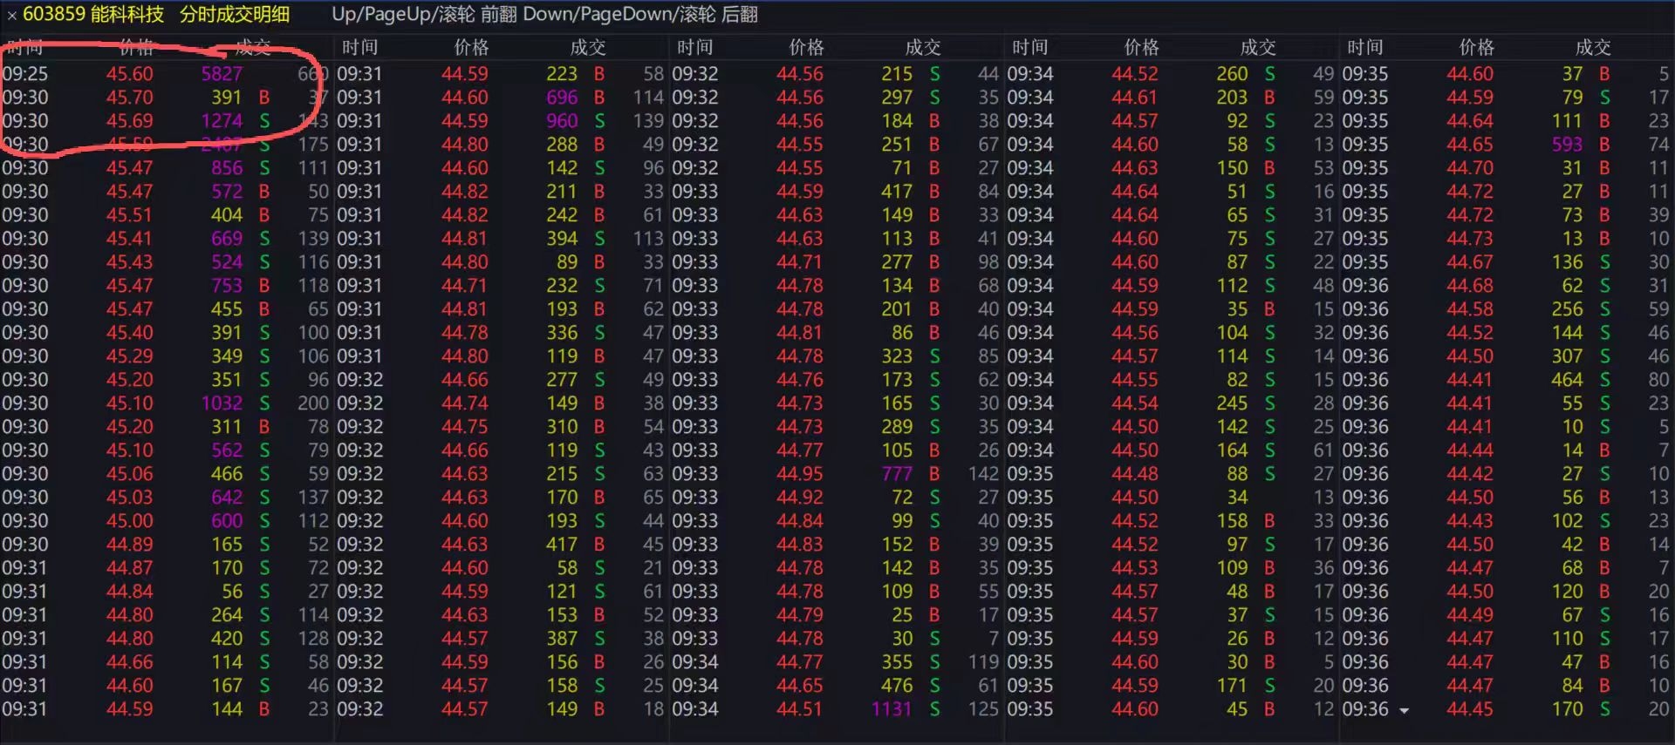The width and height of the screenshot is (1675, 745).
Task: Click volume 476
Action: (897, 686)
